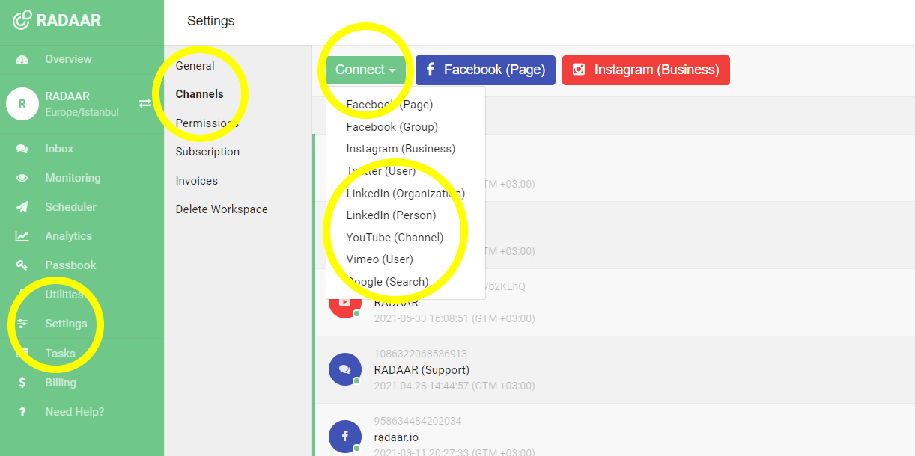The width and height of the screenshot is (915, 456).
Task: Choose Facebook (Page) from the Connect menu
Action: [389, 105]
